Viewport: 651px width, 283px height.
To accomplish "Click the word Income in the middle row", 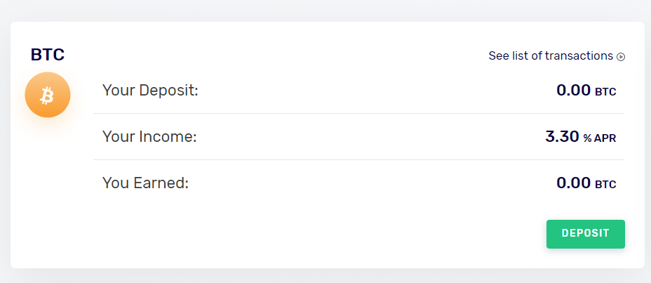I will pyautogui.click(x=168, y=136).
